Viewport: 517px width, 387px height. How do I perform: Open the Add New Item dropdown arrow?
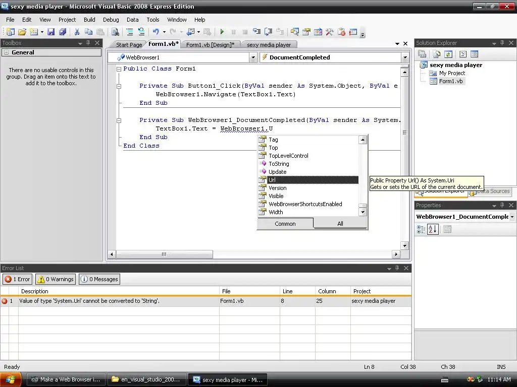pos(42,32)
